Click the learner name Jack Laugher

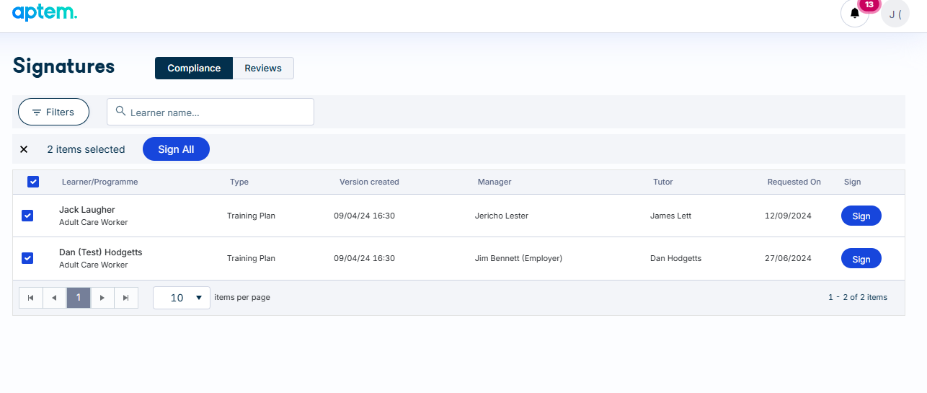(x=87, y=210)
